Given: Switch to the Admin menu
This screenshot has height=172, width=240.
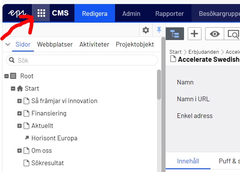Looking at the screenshot, I should coord(131,14).
